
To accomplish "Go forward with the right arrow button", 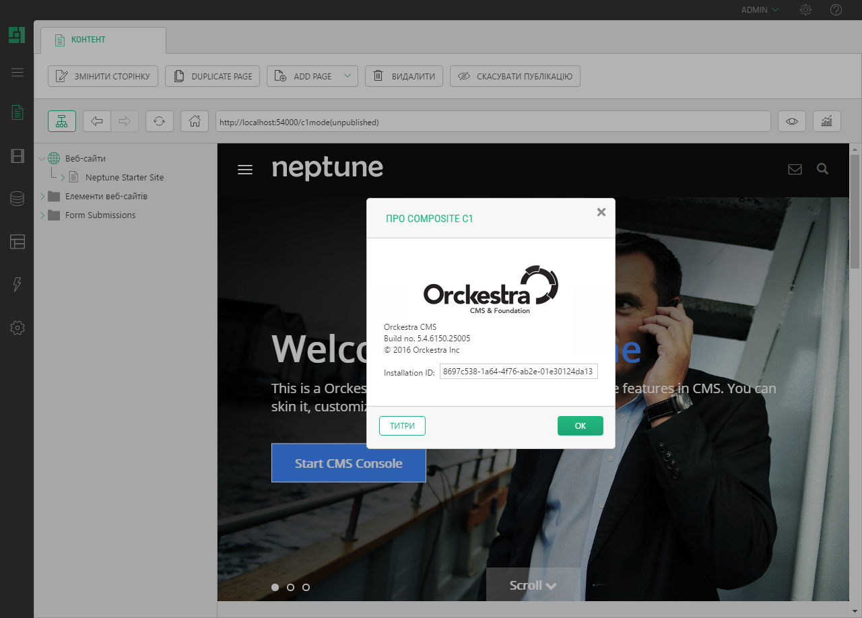I will click(x=125, y=121).
